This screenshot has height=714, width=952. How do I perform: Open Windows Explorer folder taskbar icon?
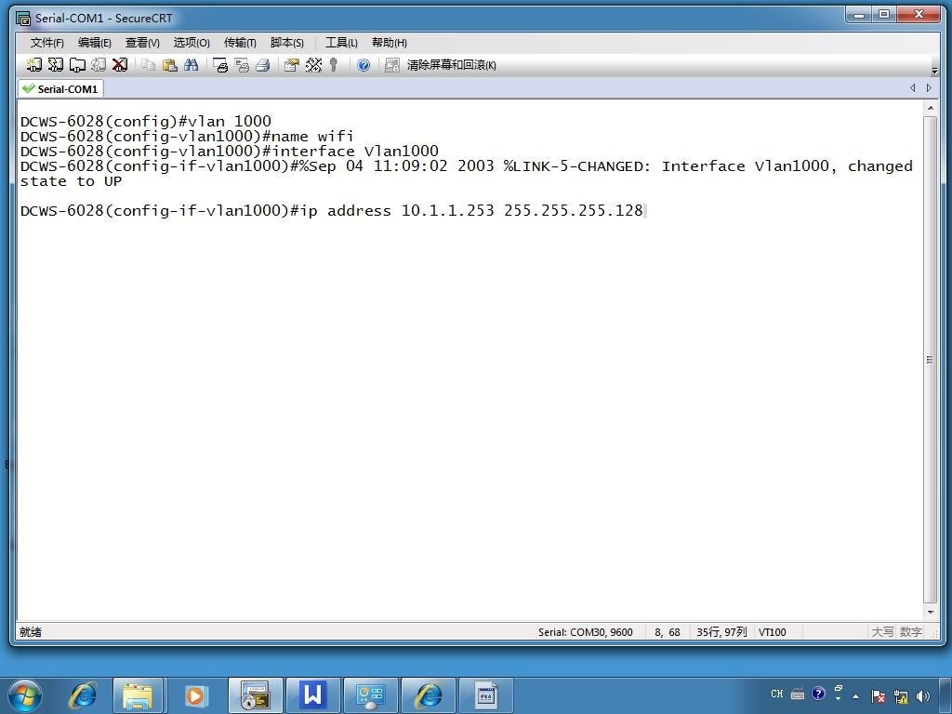[x=138, y=695]
